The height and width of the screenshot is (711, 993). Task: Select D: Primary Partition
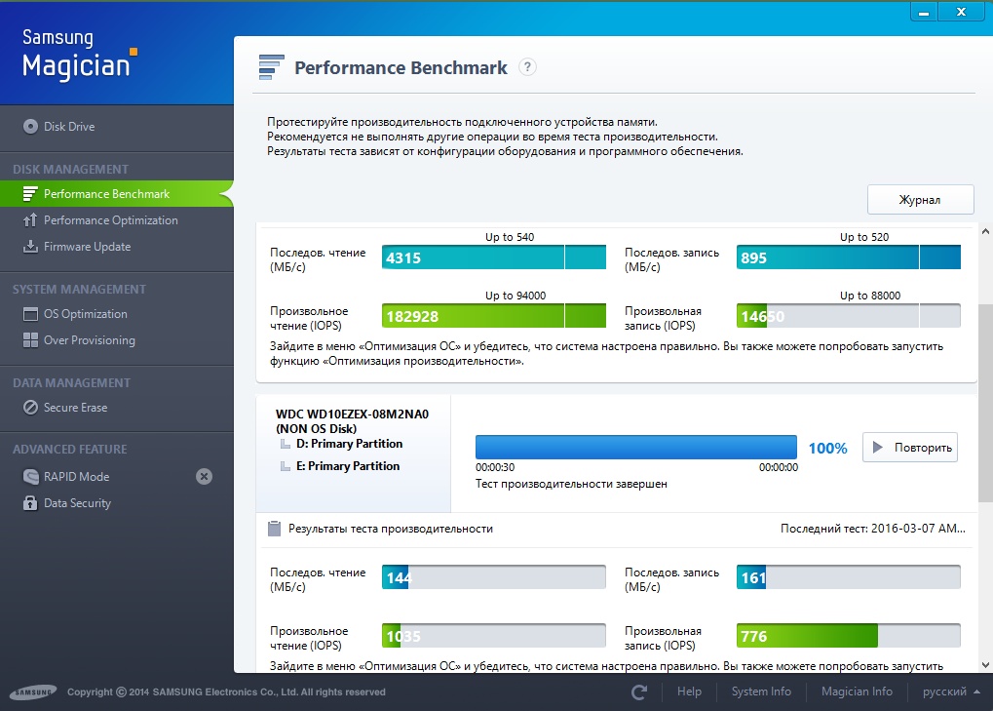pyautogui.click(x=349, y=444)
